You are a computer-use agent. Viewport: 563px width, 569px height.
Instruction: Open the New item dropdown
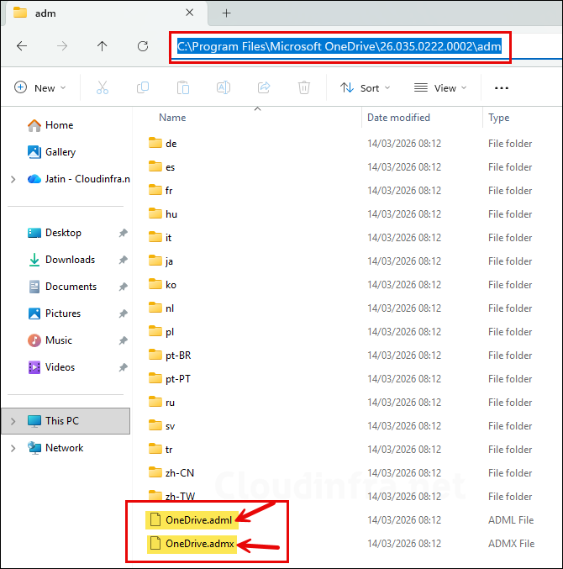click(39, 87)
